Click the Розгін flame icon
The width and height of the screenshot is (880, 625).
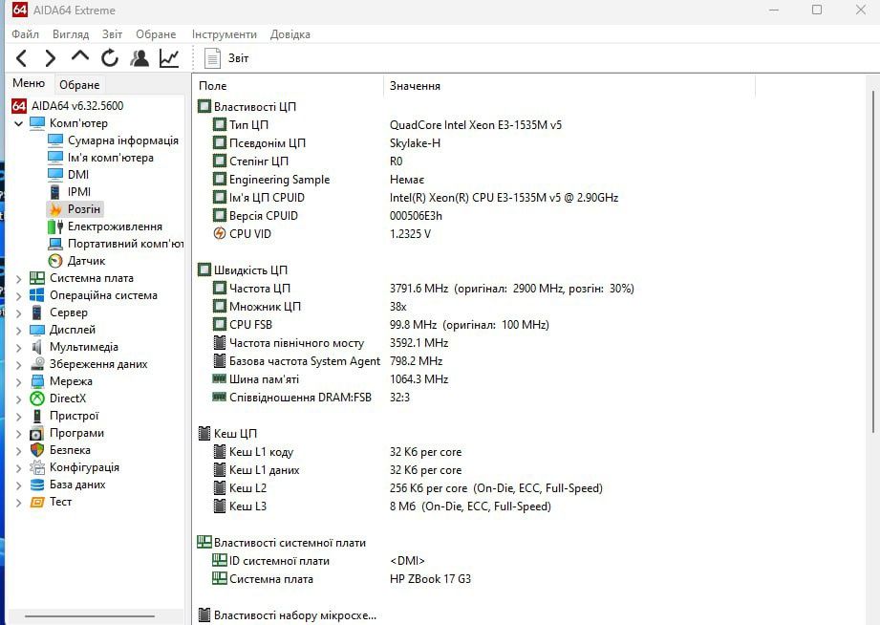(x=55, y=209)
